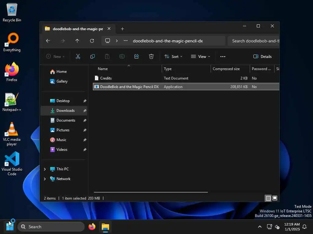
Task: Click the taskbar Search box
Action: pyautogui.click(x=51, y=227)
